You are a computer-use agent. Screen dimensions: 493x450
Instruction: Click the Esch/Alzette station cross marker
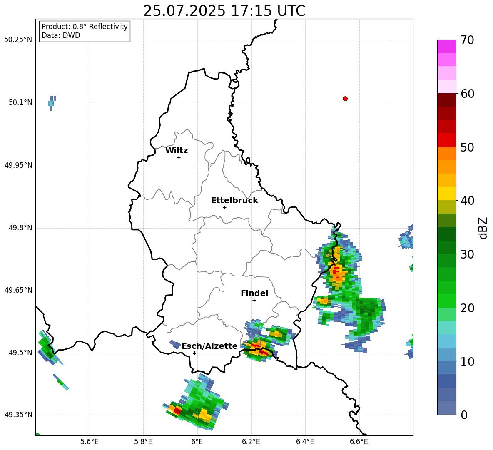tap(194, 353)
